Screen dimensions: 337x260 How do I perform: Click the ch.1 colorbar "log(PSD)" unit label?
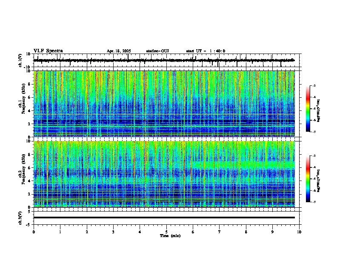tap(318, 110)
